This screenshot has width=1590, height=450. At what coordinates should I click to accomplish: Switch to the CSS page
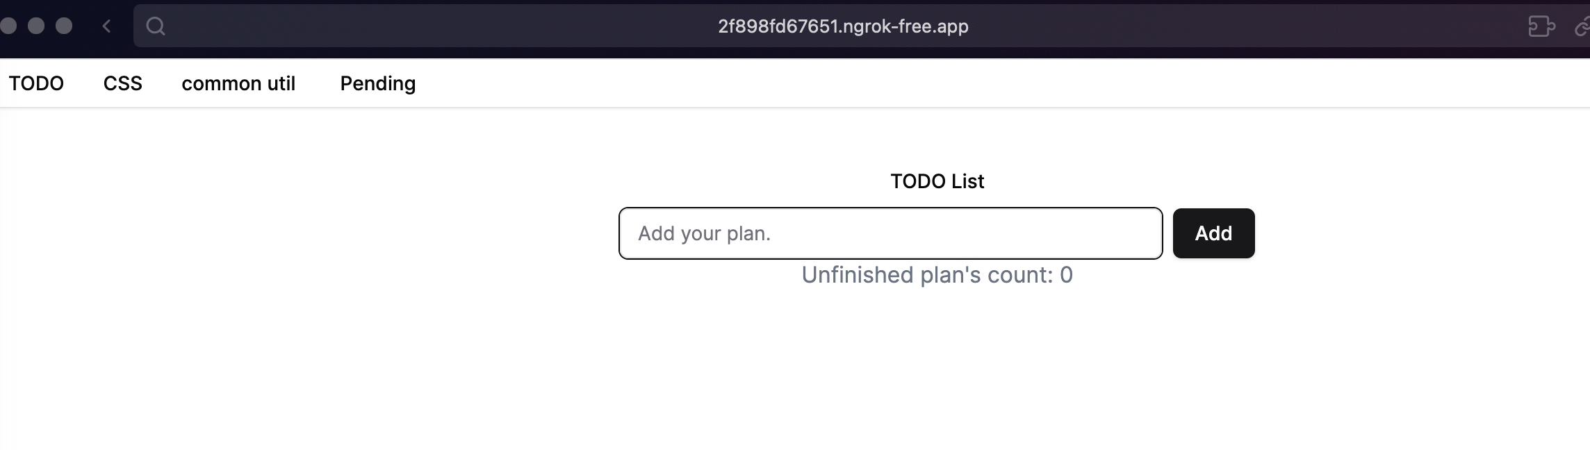pyautogui.click(x=123, y=83)
